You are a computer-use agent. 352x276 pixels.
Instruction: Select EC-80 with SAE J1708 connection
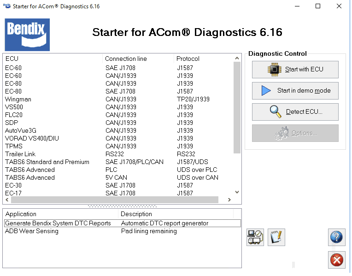point(118,91)
